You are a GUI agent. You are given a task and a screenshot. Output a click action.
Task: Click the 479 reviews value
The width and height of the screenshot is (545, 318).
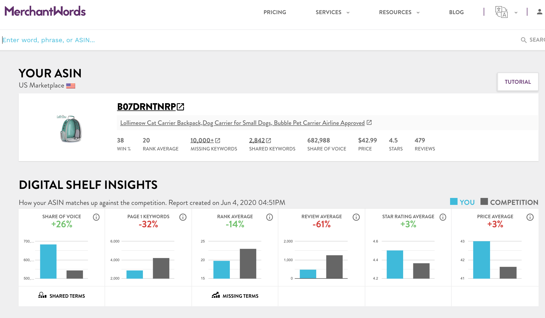tap(420, 140)
